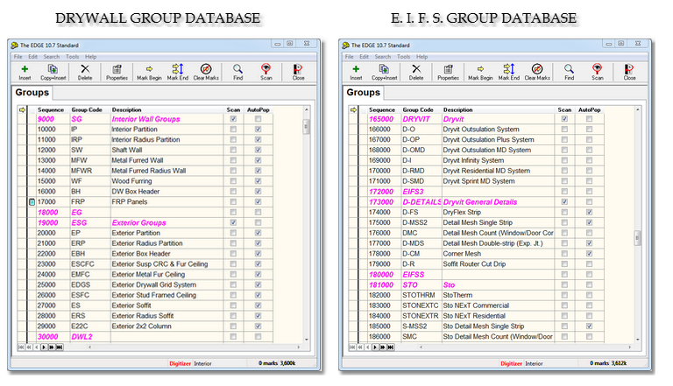This screenshot has width=673, height=386.
Task: Click Copy+Insert icon in Drywall window
Action: pos(53,72)
